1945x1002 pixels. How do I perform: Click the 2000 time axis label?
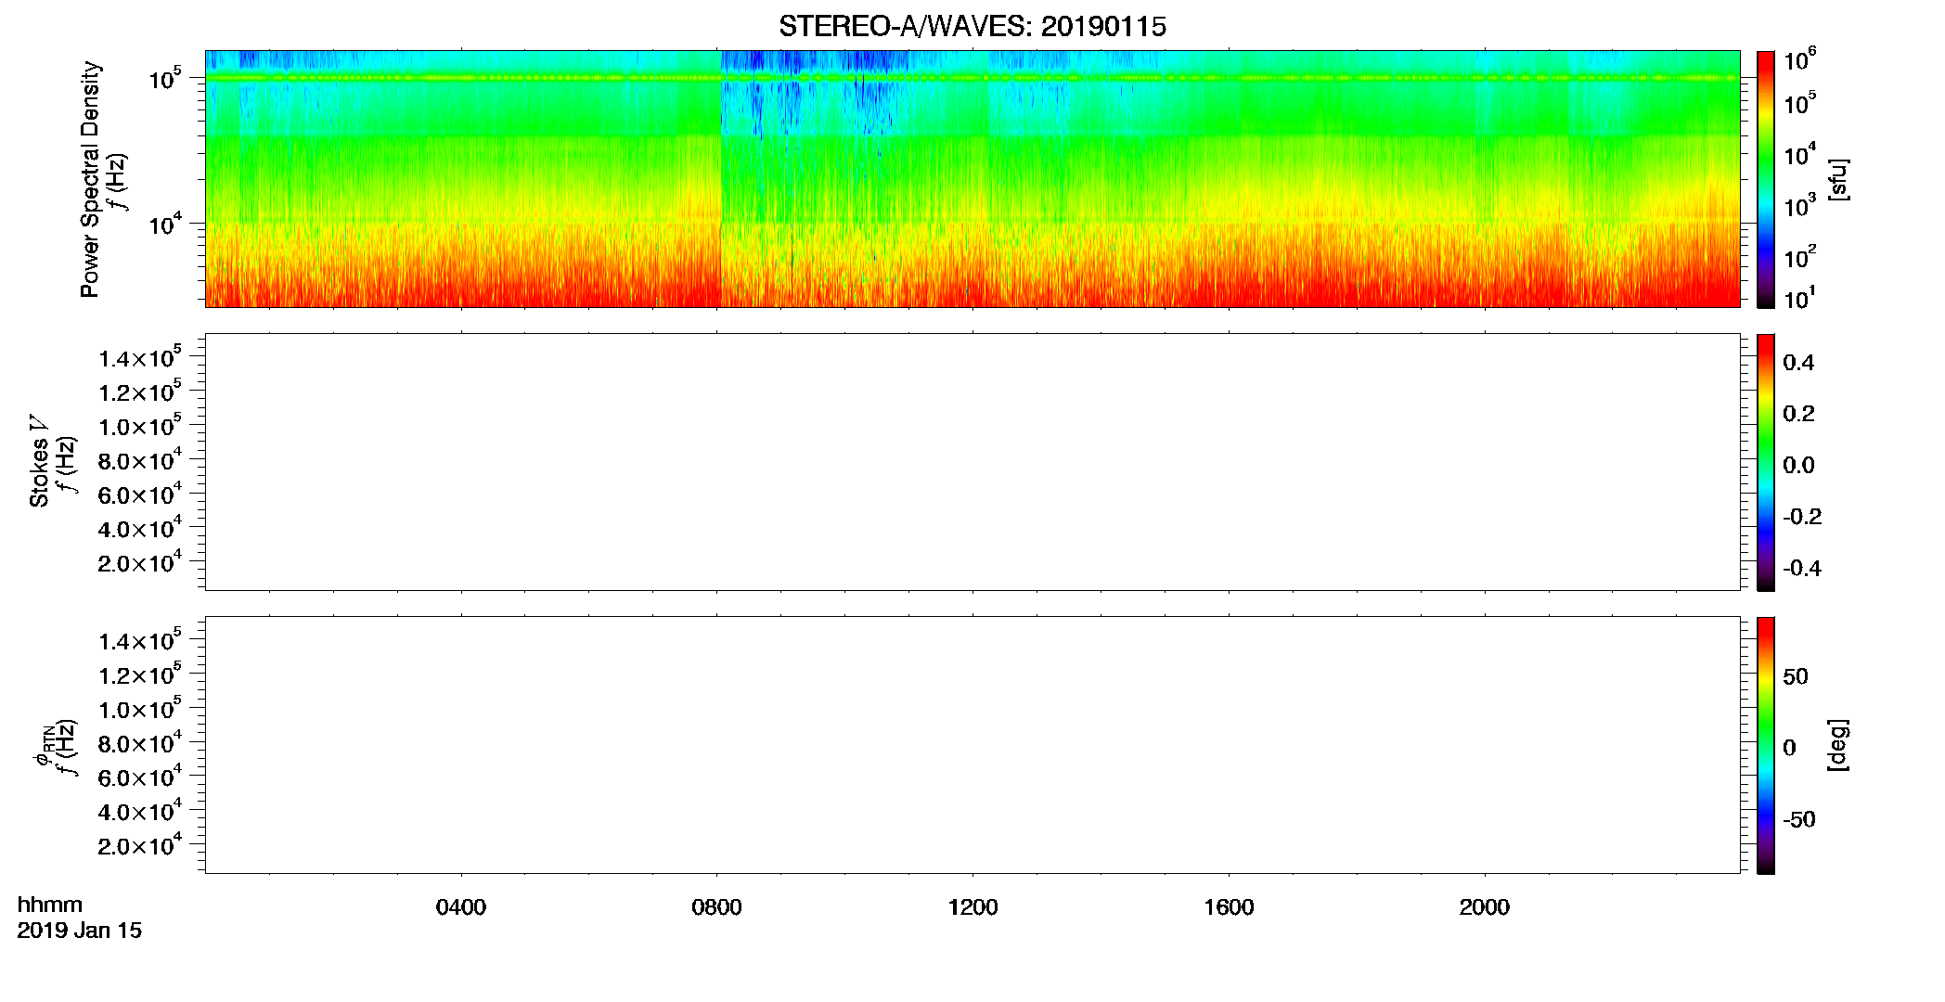pyautogui.click(x=1484, y=907)
